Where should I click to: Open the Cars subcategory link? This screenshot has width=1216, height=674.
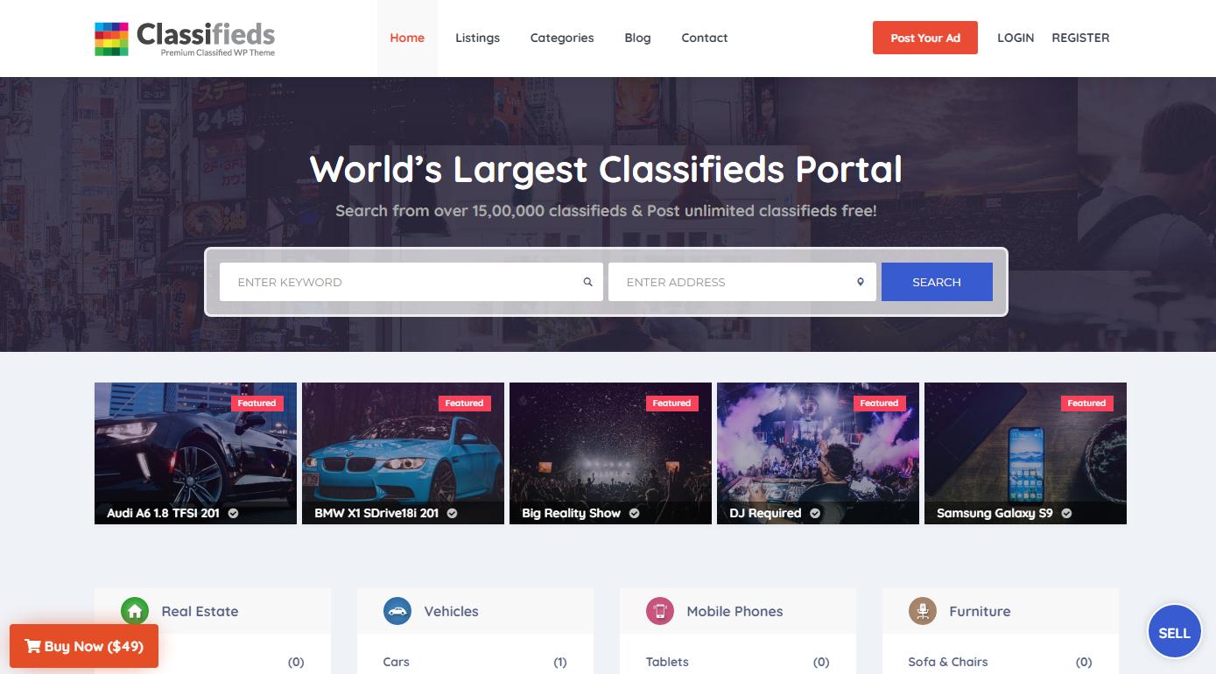[x=397, y=662]
